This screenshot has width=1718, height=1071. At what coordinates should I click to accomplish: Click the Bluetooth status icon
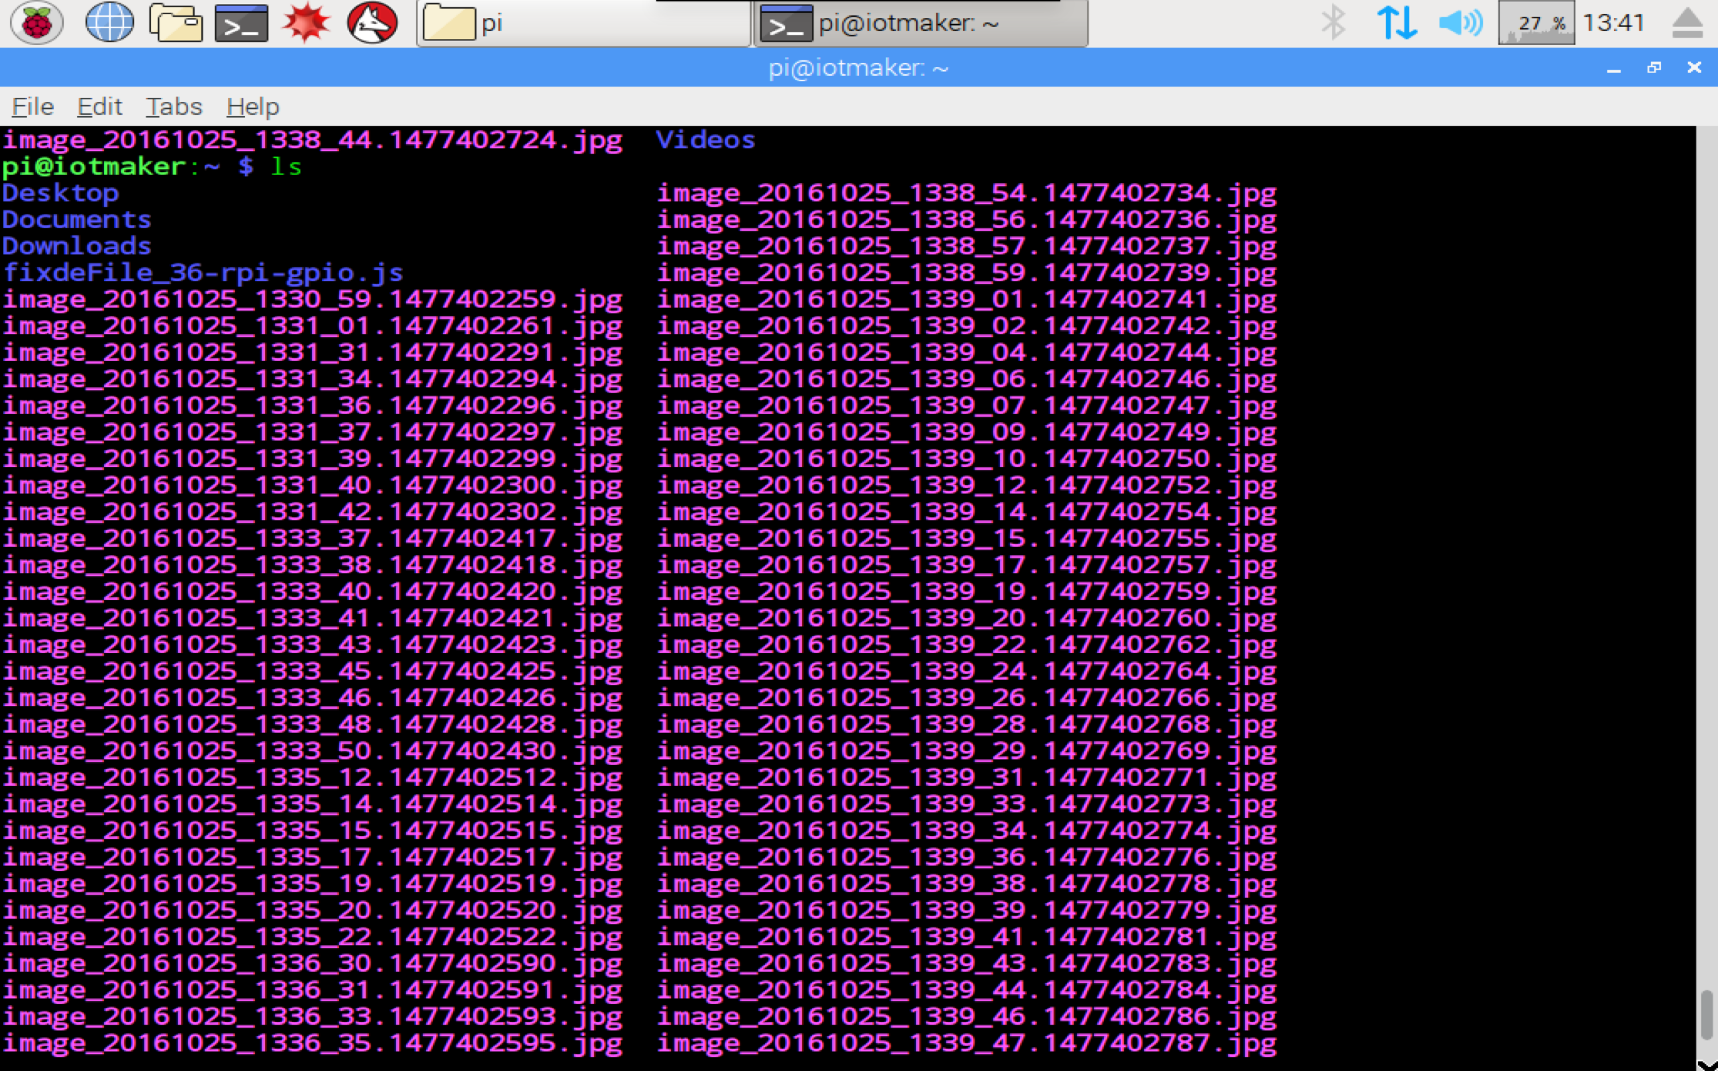(1329, 22)
